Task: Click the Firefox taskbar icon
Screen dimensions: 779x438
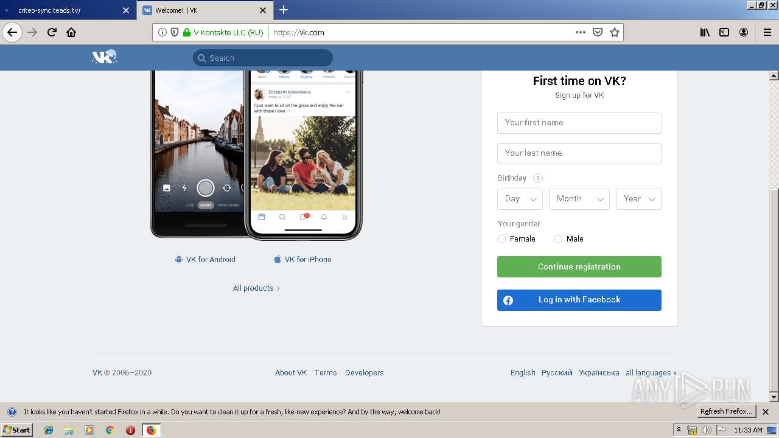Action: [151, 430]
